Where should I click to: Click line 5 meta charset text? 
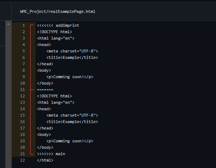coord(72,51)
